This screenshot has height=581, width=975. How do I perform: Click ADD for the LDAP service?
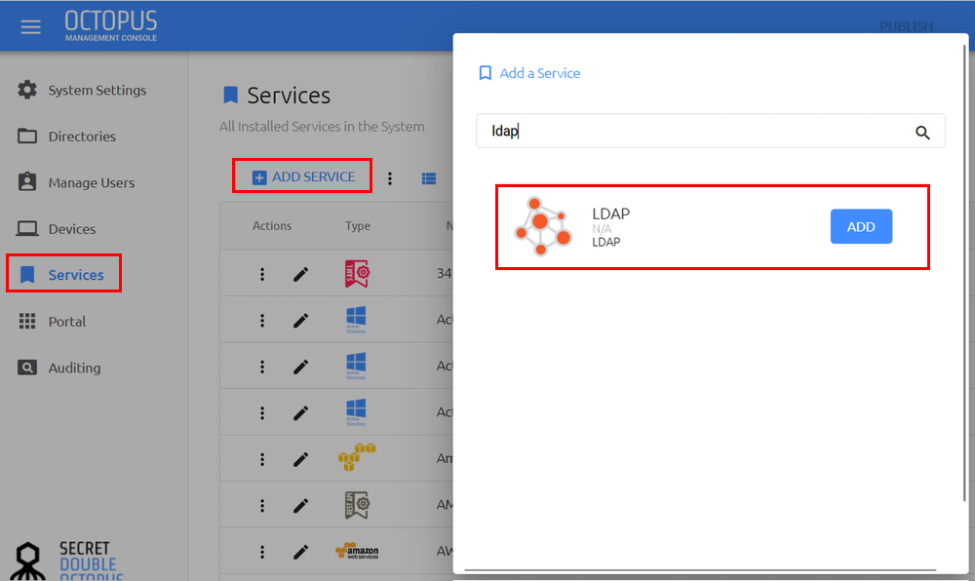pyautogui.click(x=861, y=227)
